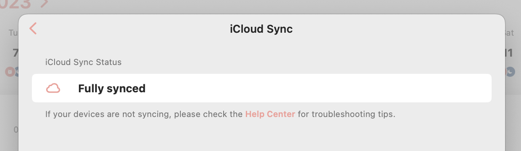Screen dimensions: 521x151
Task: Click the pink cloud icon
Action: tap(53, 89)
